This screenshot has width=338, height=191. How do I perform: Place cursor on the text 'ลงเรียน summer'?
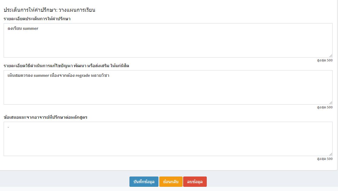tap(23, 29)
